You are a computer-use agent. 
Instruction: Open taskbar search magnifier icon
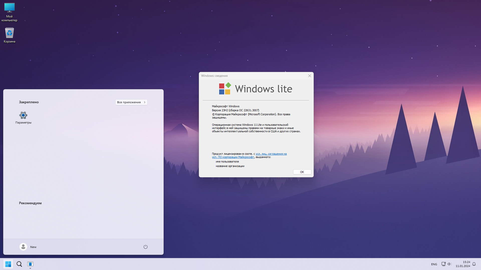(19, 264)
